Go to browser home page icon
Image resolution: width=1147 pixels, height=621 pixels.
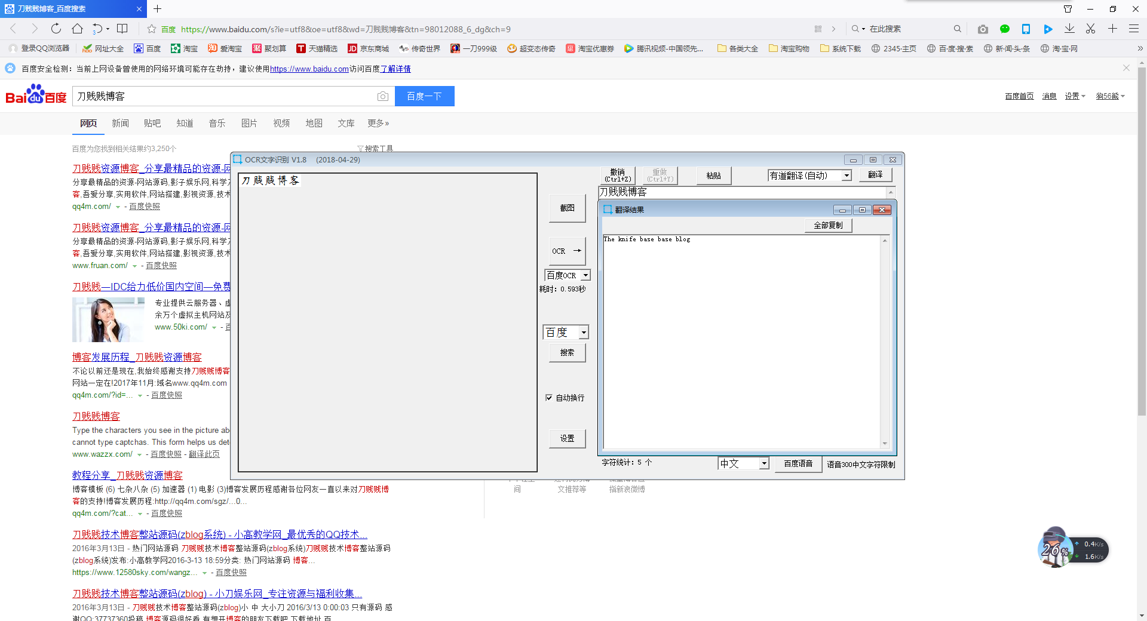77,28
